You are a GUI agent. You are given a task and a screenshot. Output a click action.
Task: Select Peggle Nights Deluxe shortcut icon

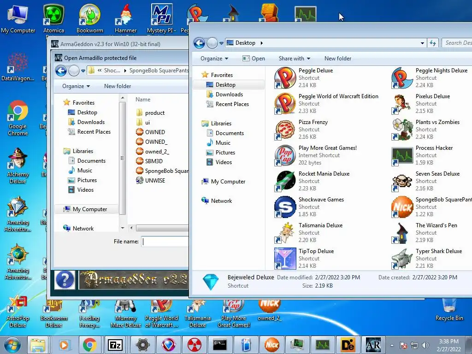pyautogui.click(x=402, y=77)
